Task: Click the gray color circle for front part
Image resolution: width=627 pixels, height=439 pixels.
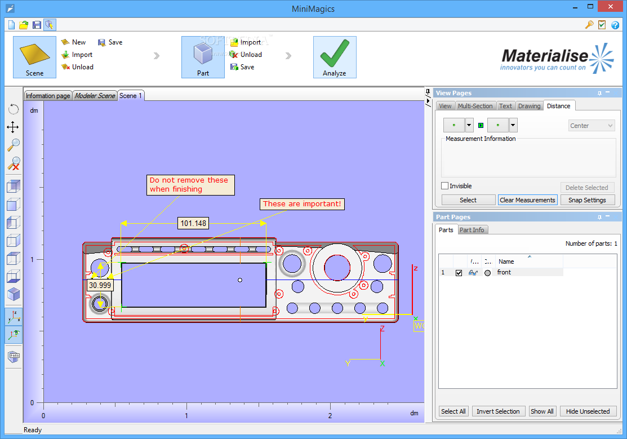Action: tap(487, 273)
